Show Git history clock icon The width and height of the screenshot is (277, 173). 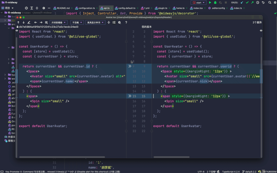(258, 3)
